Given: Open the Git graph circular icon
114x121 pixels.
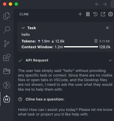Looking at the screenshot, I should click(7, 85).
